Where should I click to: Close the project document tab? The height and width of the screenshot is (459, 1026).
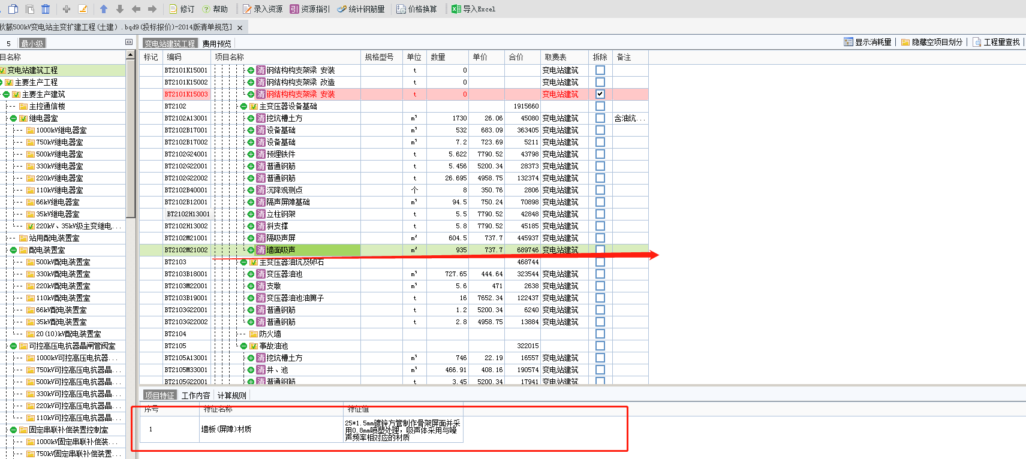240,28
